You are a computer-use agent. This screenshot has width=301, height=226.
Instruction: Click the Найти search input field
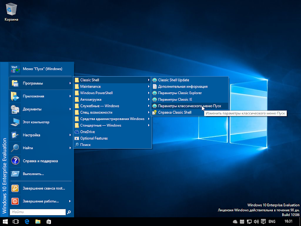38,212
